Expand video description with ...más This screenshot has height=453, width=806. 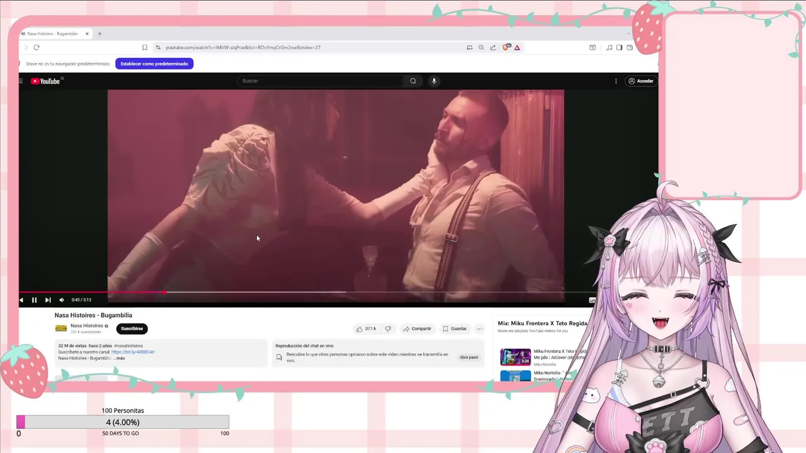click(x=119, y=358)
